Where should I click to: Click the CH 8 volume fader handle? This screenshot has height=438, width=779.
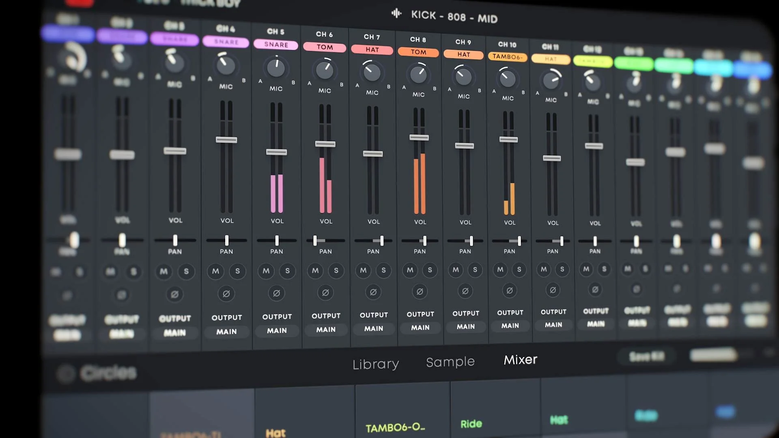[419, 137]
